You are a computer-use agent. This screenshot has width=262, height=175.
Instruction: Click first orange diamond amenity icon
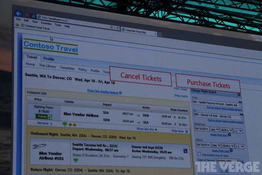pyautogui.click(x=70, y=125)
